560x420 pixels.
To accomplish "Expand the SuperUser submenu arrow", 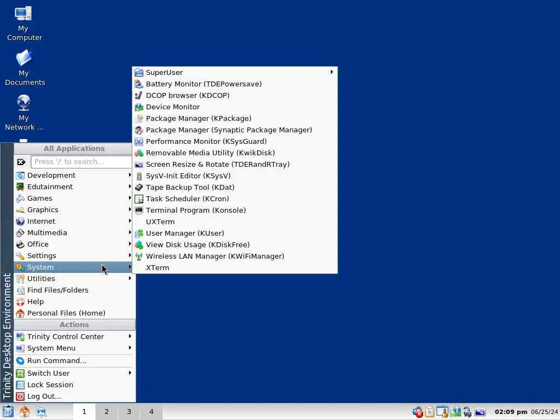I will click(332, 72).
